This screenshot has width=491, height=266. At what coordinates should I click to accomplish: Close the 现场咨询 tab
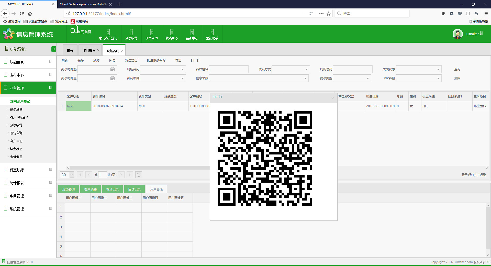click(122, 51)
